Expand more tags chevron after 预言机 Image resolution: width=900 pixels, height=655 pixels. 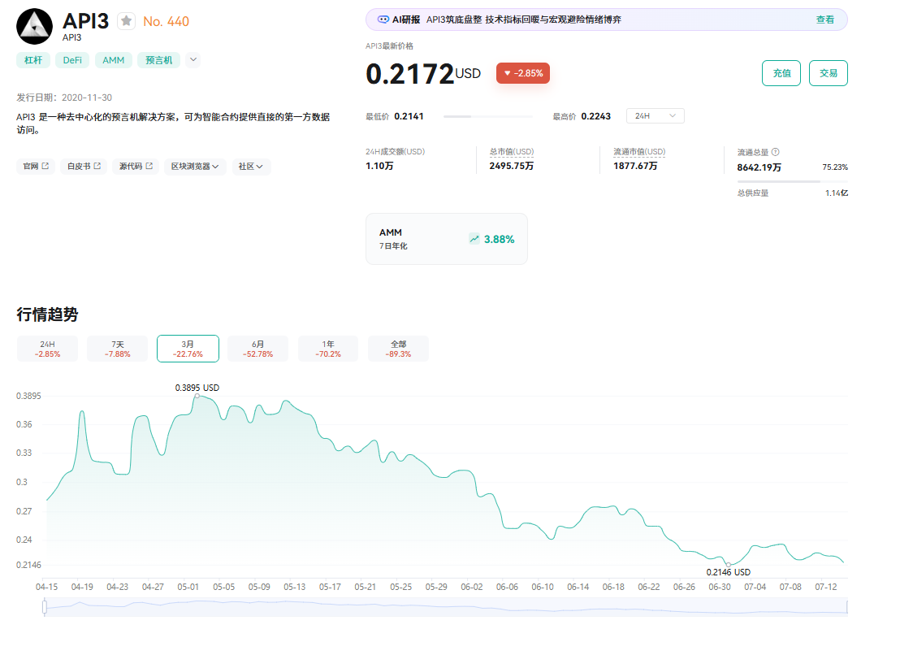click(193, 59)
